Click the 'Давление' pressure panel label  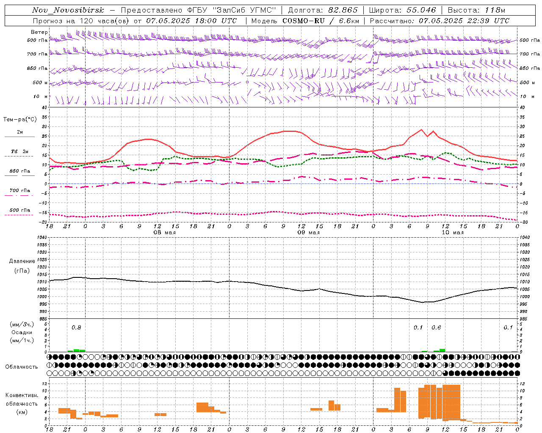point(22,261)
